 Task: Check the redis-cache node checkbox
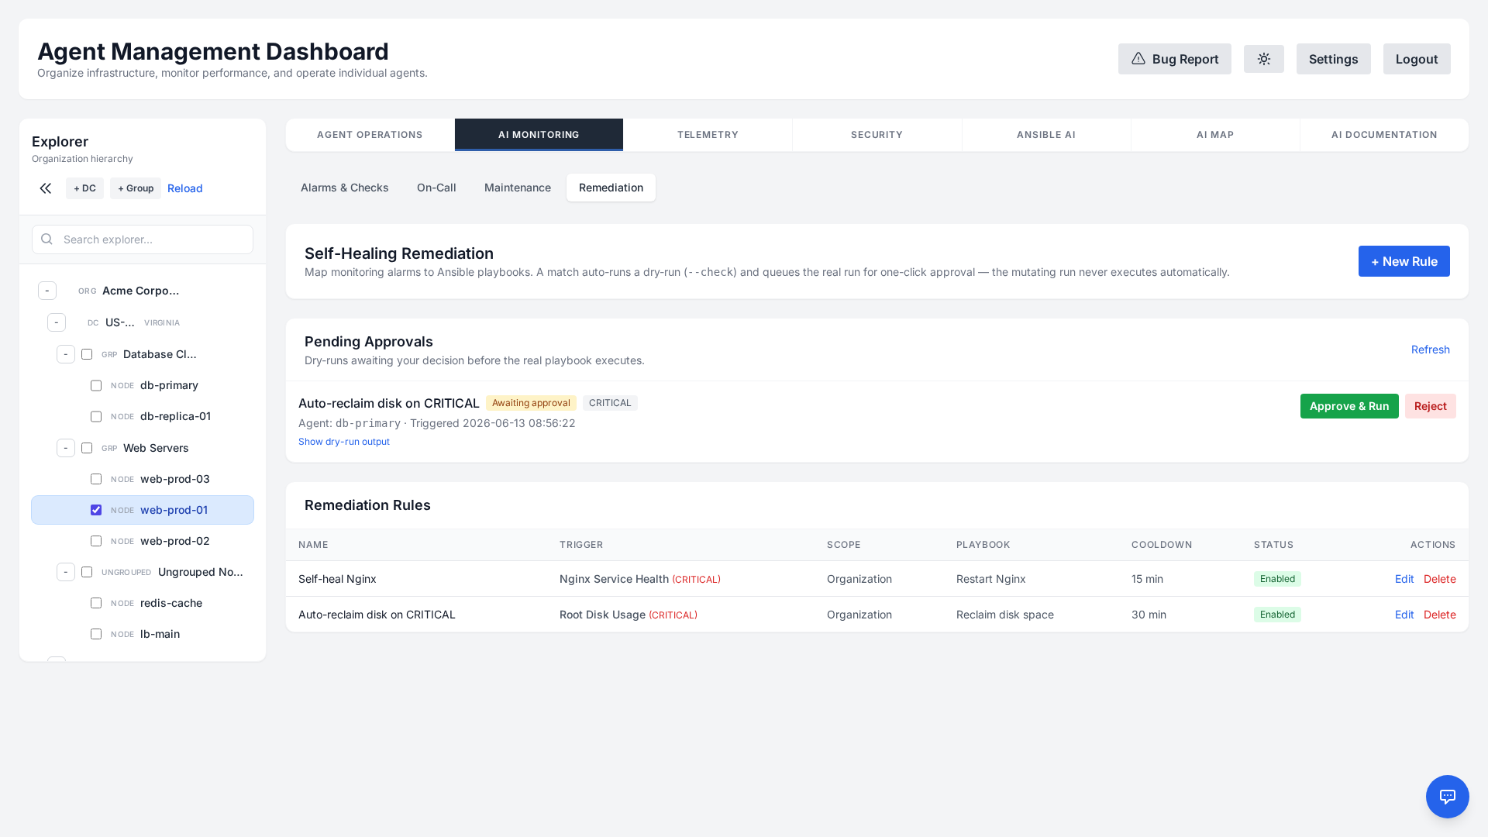(x=96, y=603)
